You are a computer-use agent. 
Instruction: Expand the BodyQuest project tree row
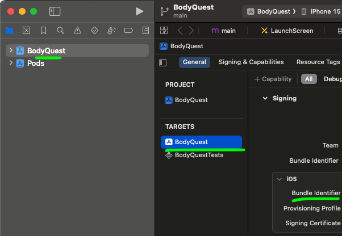[11, 50]
